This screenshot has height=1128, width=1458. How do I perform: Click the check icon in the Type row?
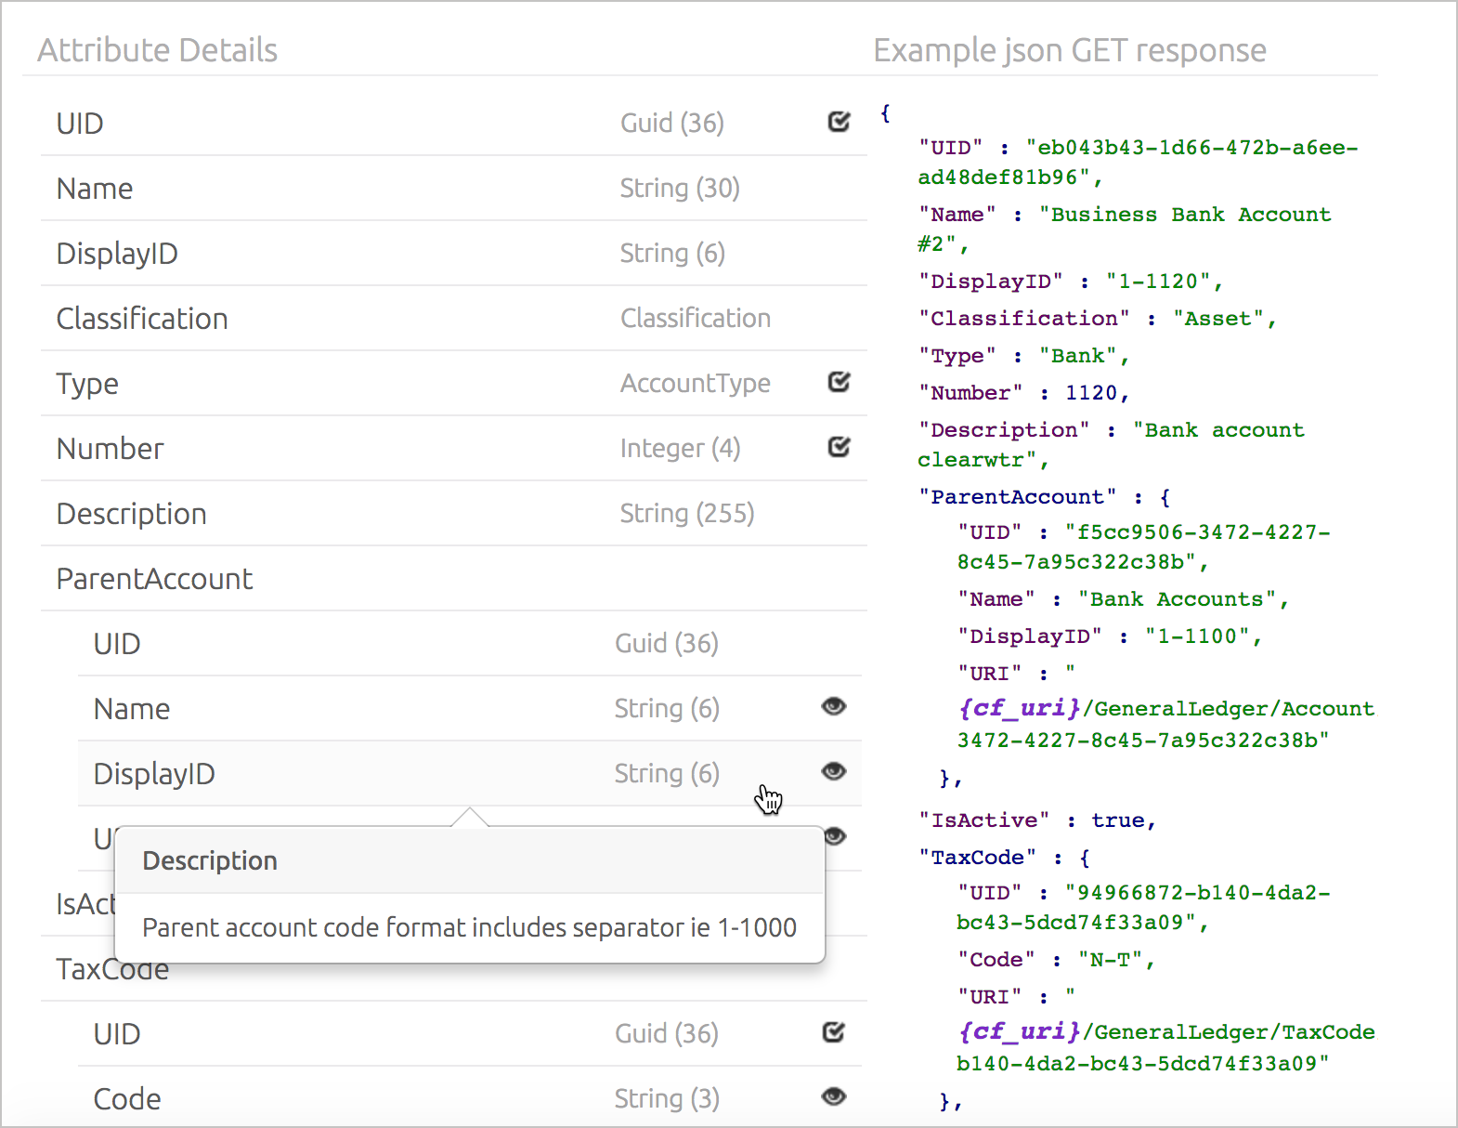pos(839,383)
